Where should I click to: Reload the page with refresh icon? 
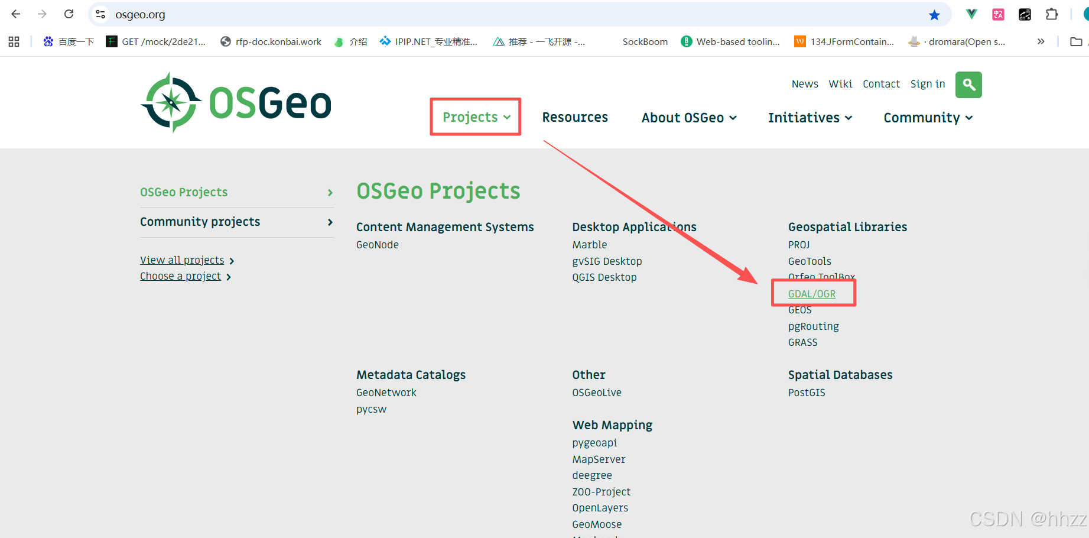(69, 14)
